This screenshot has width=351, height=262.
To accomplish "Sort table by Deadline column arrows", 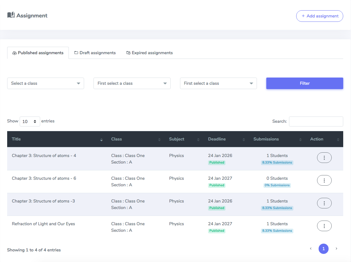I will [x=244, y=140].
